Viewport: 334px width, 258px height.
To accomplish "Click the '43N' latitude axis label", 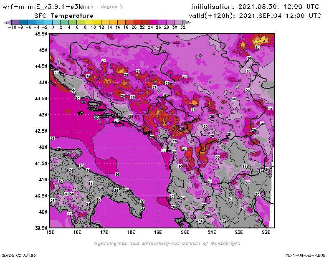I will 43,115.
